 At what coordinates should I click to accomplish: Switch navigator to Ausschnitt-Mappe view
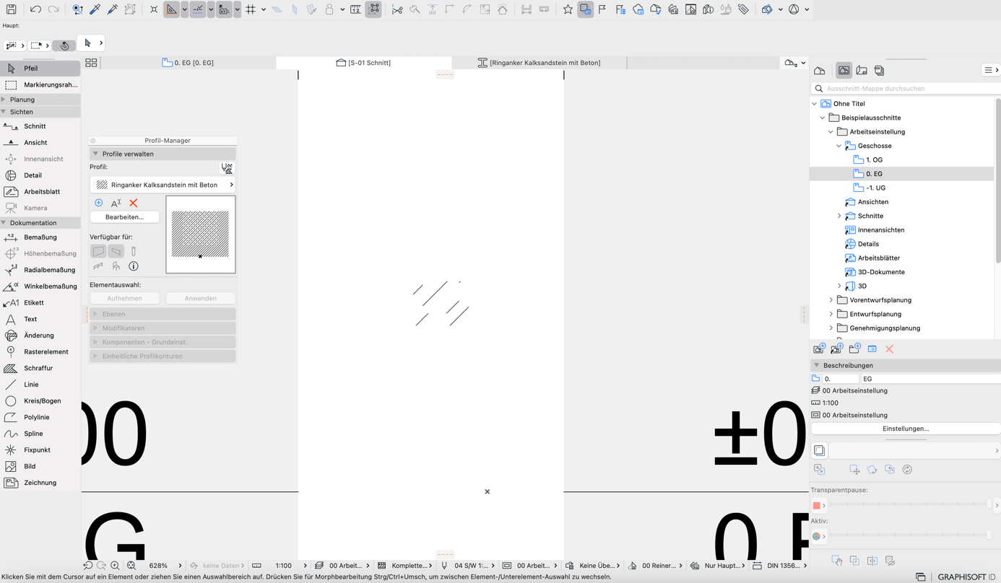[x=844, y=71]
